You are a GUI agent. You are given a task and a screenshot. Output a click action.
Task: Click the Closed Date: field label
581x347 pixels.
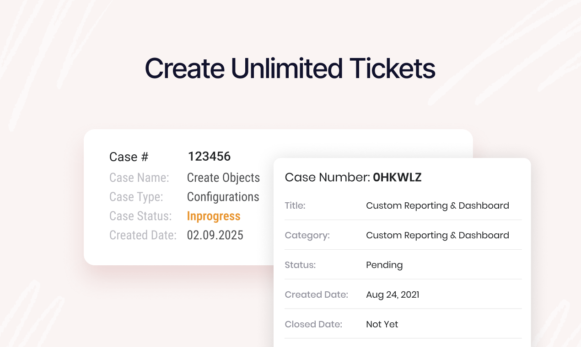[x=313, y=324]
